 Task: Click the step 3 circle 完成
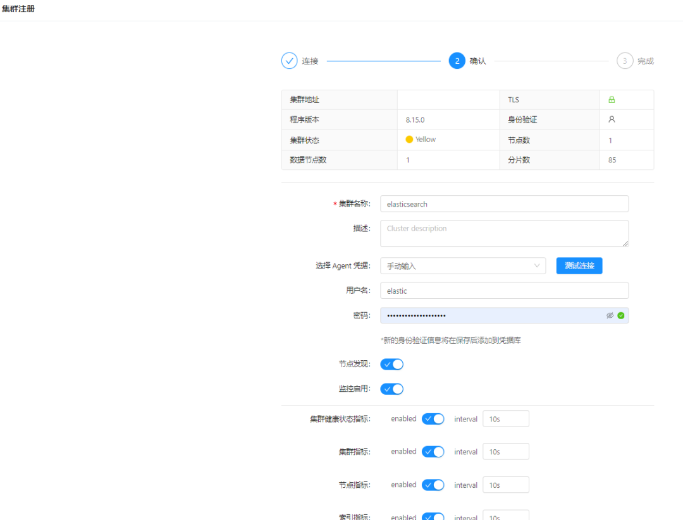(625, 61)
